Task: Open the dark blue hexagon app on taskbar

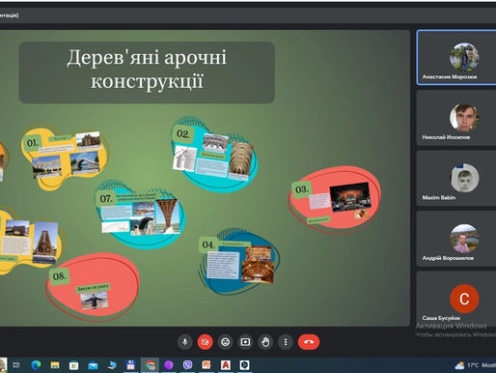Action: click(245, 365)
